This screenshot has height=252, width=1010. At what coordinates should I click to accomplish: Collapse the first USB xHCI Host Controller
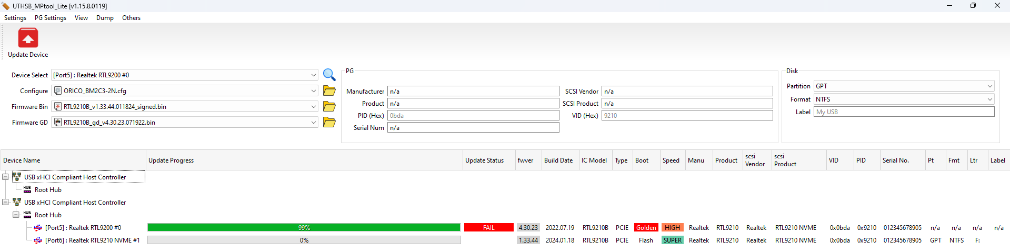pyautogui.click(x=5, y=177)
